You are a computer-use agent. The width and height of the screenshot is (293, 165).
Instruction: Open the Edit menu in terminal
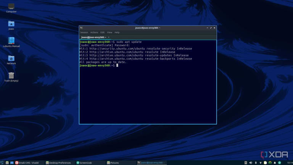pos(102,32)
